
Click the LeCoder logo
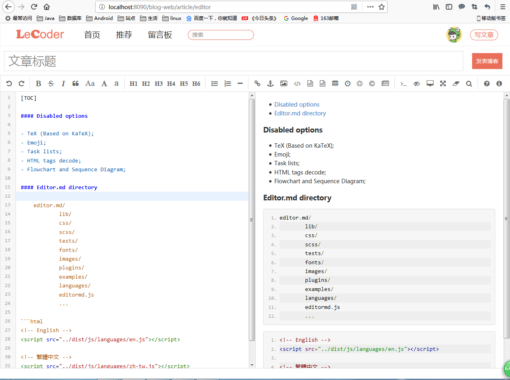40,34
